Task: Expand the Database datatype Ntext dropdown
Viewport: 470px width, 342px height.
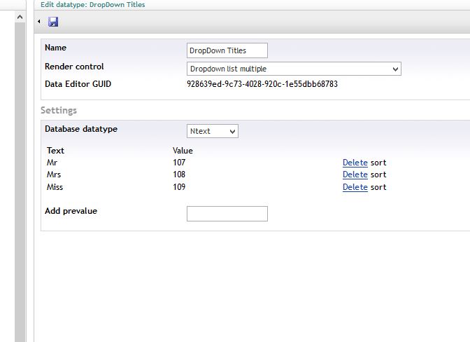Action: pyautogui.click(x=213, y=131)
